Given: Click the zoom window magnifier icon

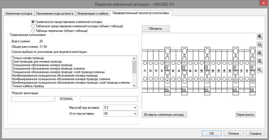Looking at the screenshot, I should [x=260, y=70].
